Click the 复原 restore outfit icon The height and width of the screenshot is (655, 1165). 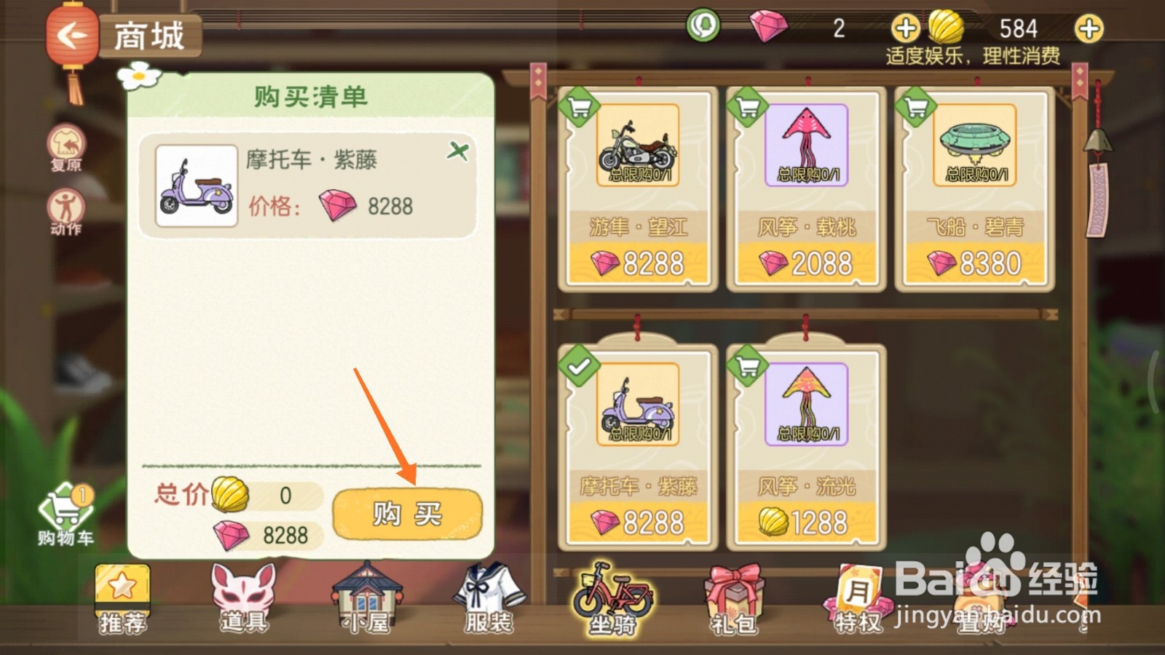(x=66, y=148)
